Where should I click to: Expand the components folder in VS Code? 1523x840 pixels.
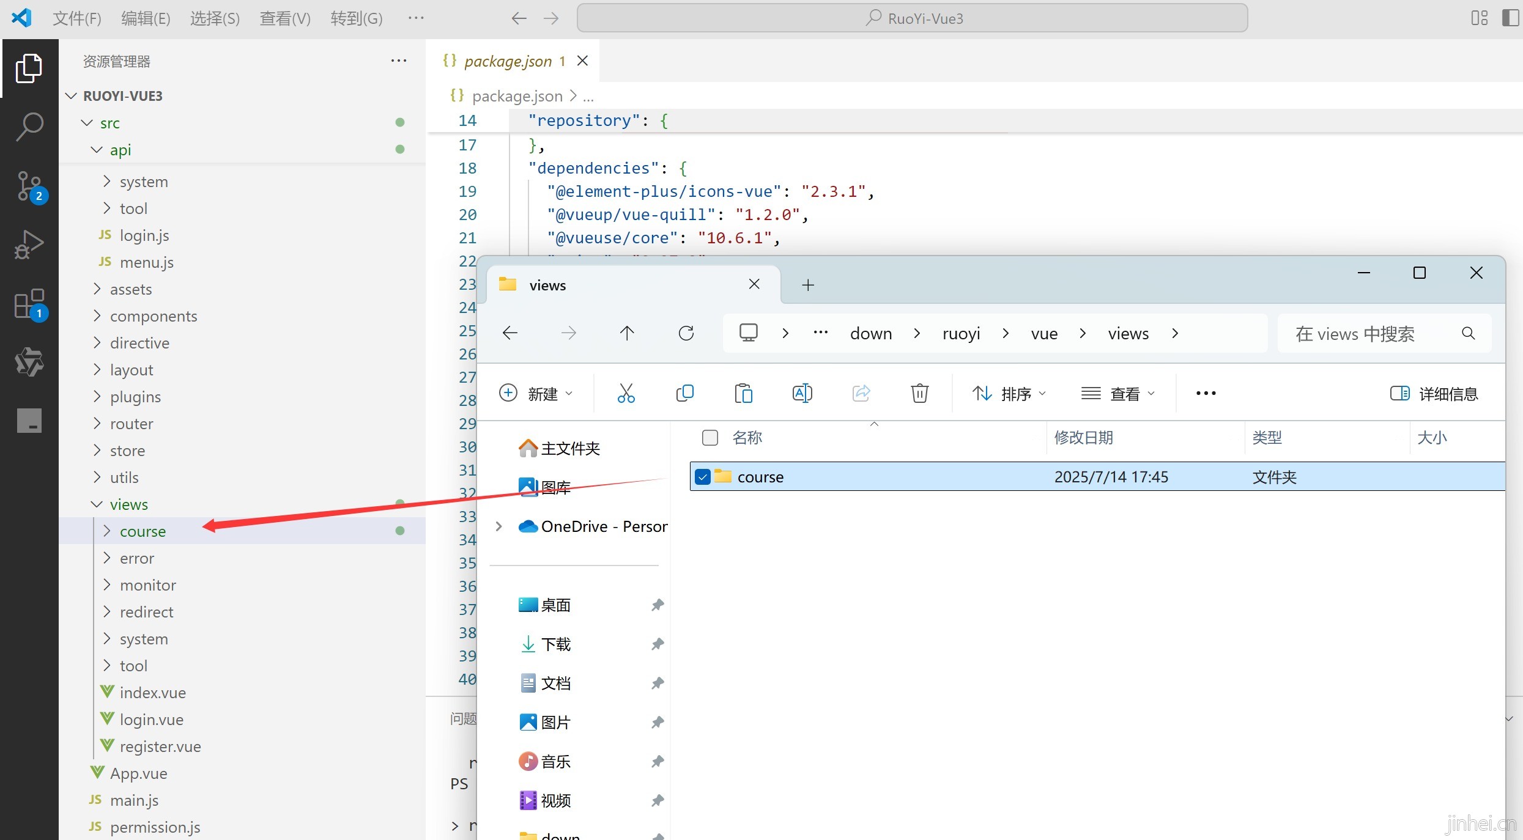(x=97, y=316)
